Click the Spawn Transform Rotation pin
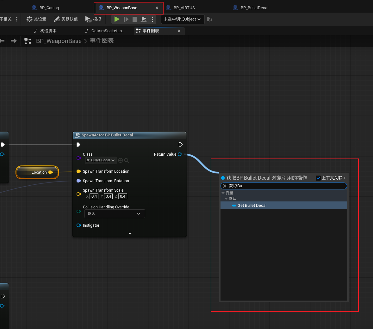 (78, 181)
